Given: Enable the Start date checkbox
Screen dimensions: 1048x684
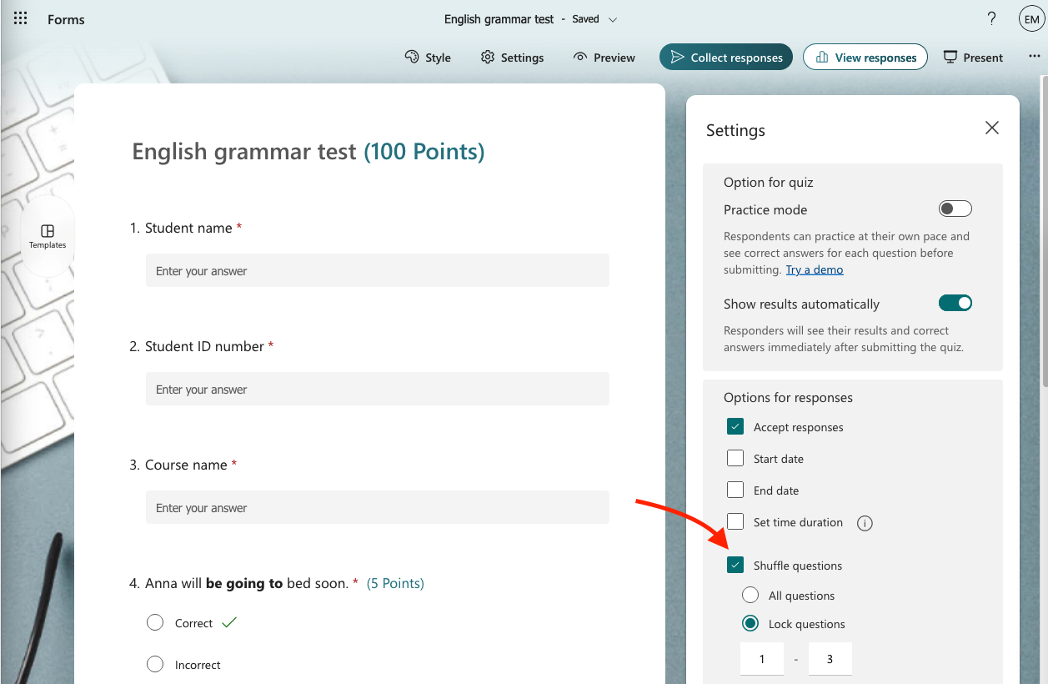Looking at the screenshot, I should [735, 458].
